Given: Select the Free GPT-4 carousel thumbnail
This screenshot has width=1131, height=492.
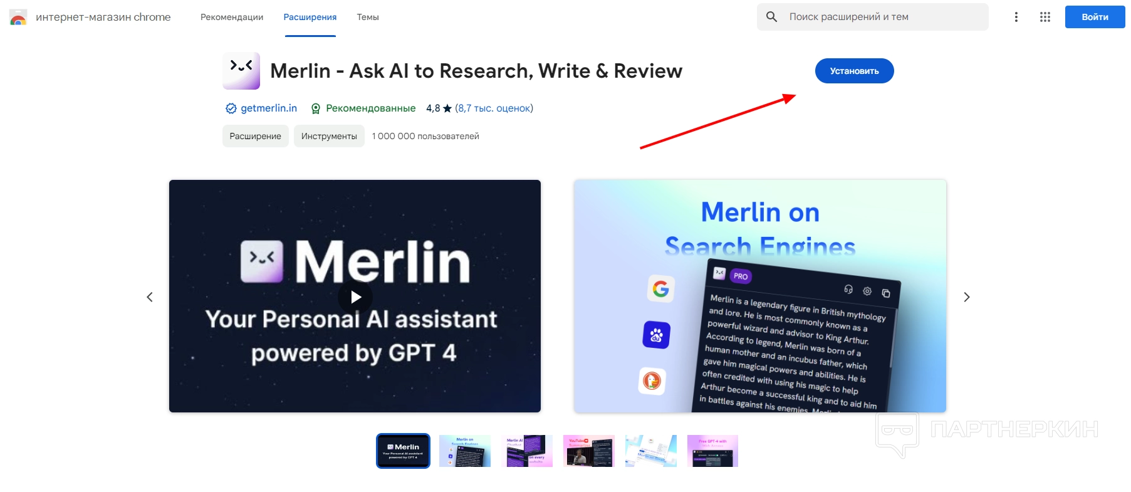Looking at the screenshot, I should click(x=713, y=451).
